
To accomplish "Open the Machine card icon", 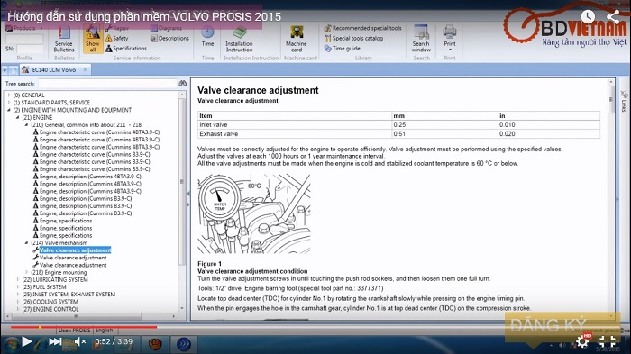I will click(x=297, y=39).
